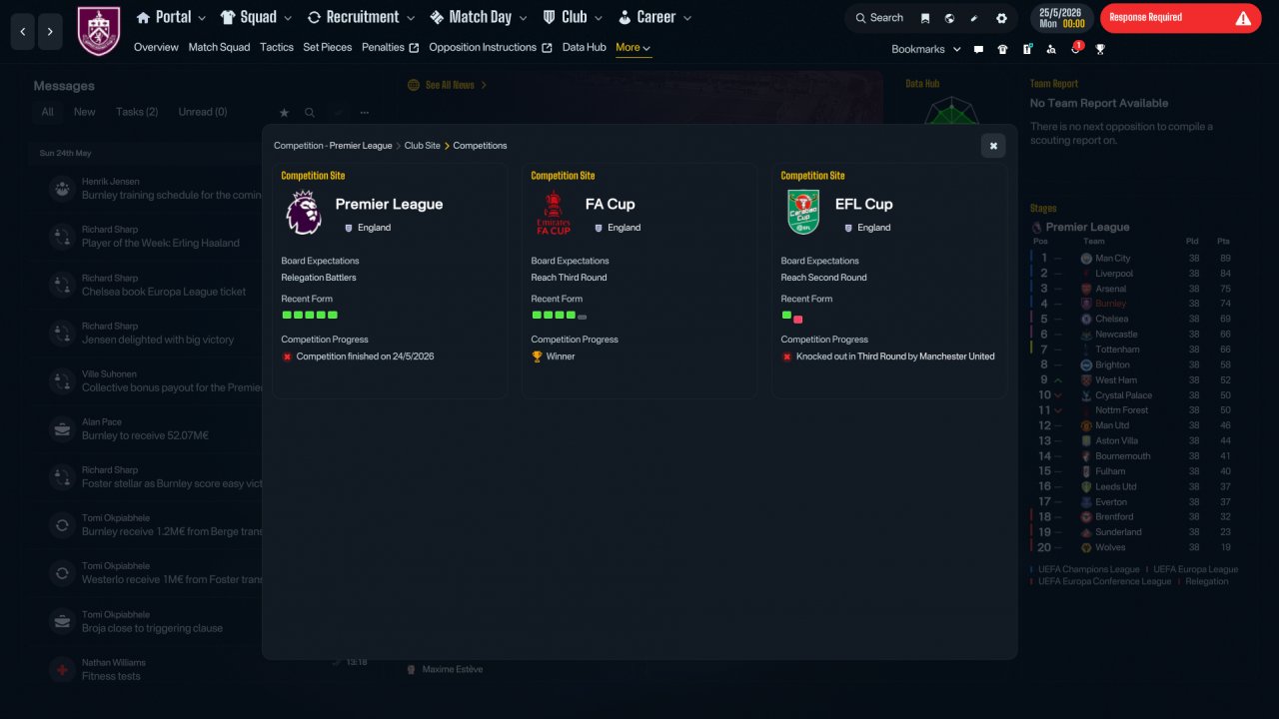Open the pencil edit icon
The image size is (1279, 719).
click(974, 18)
